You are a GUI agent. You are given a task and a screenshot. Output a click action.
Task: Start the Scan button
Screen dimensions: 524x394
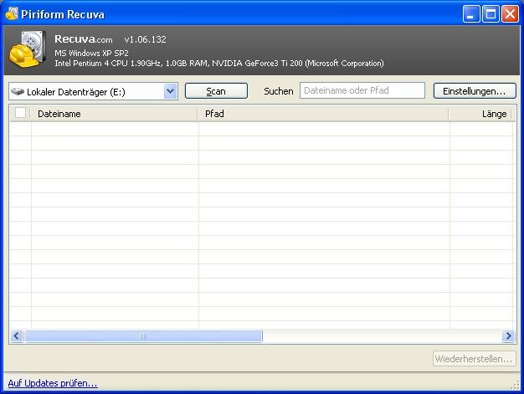pyautogui.click(x=216, y=91)
